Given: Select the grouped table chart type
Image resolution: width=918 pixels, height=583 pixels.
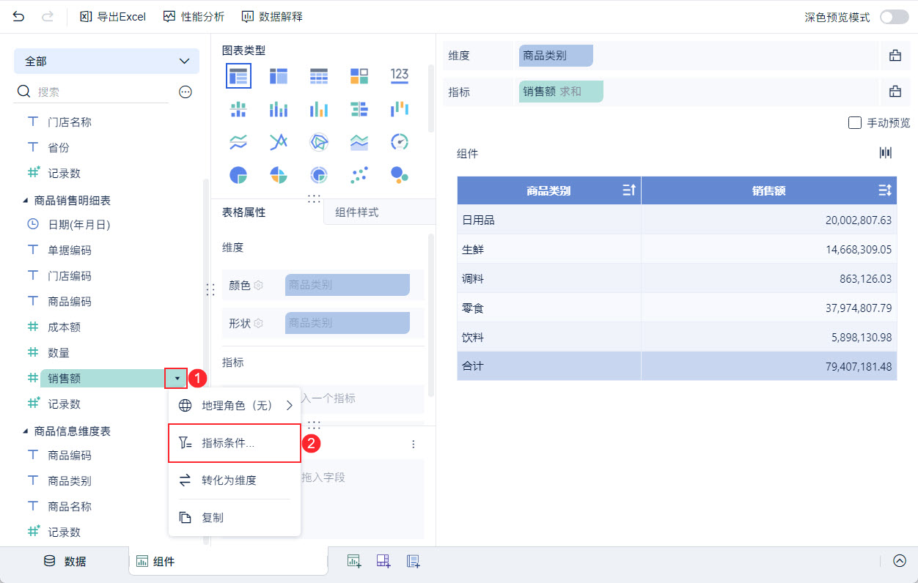Looking at the screenshot, I should pos(238,75).
